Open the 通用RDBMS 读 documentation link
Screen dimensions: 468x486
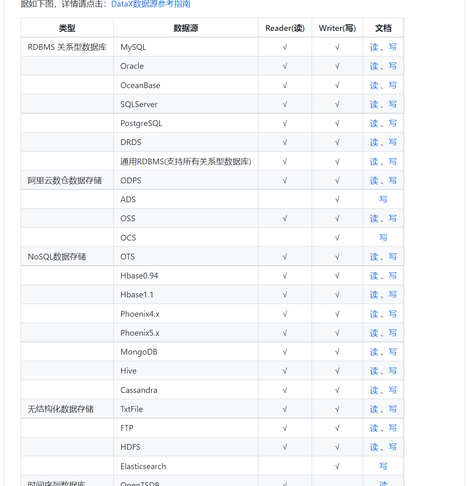pyautogui.click(x=374, y=161)
